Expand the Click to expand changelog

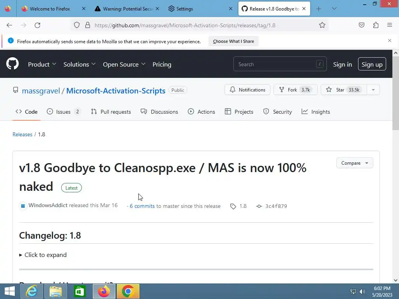(43, 255)
